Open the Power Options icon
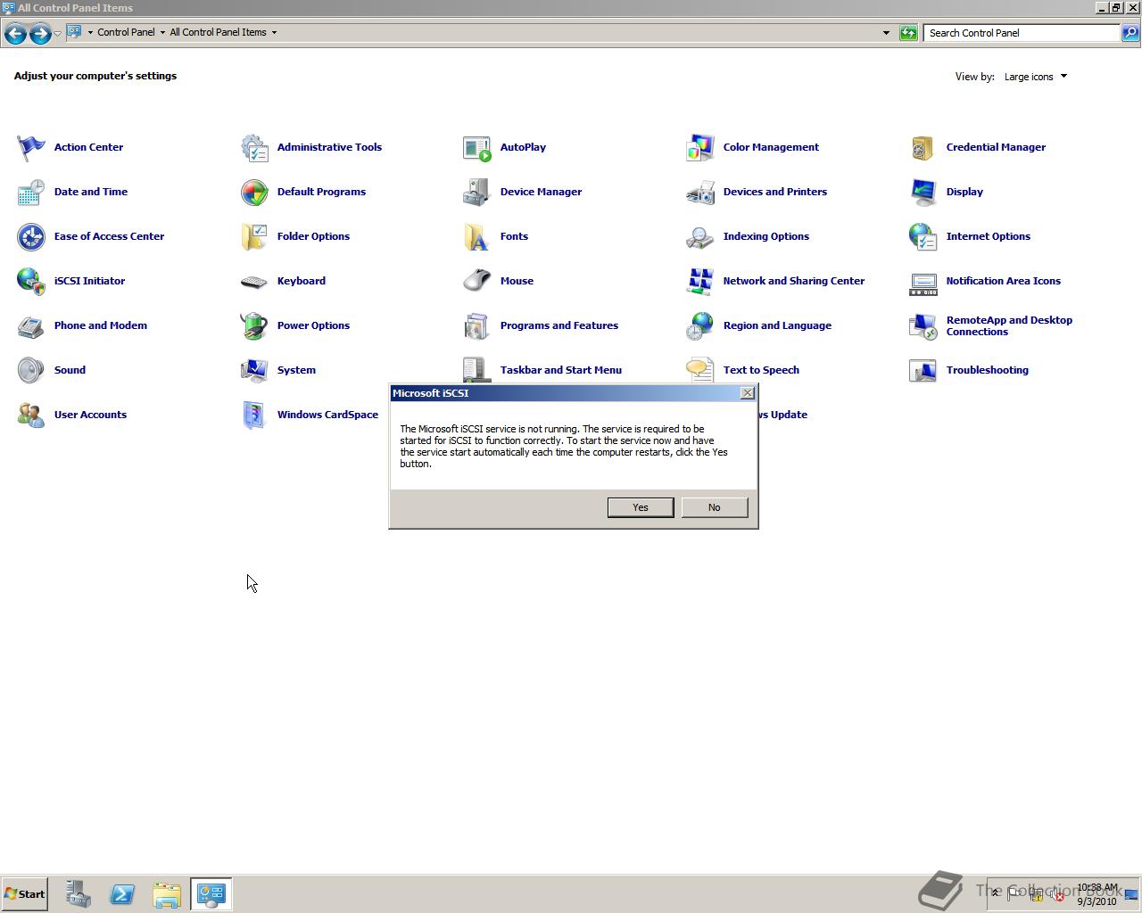 (x=254, y=326)
